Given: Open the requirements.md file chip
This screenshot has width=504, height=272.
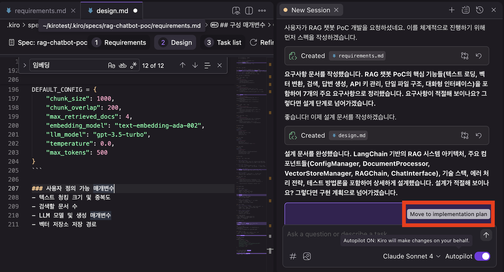Looking at the screenshot, I should click(357, 56).
